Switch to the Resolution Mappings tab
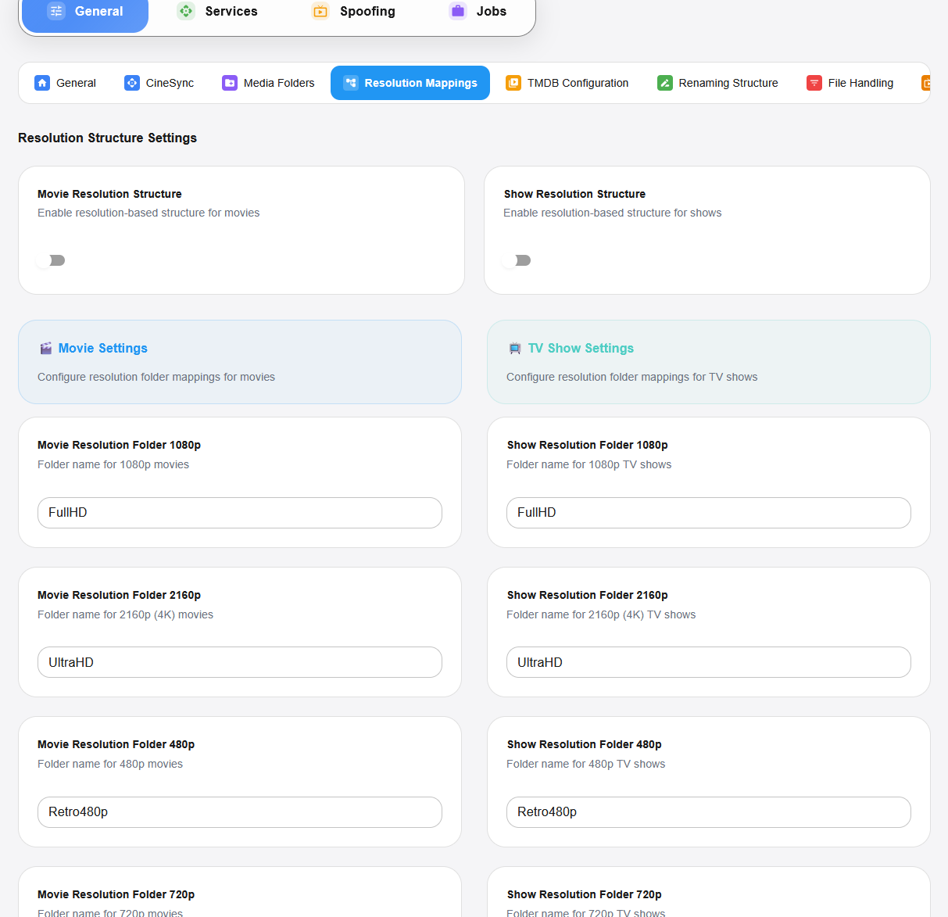 [410, 83]
